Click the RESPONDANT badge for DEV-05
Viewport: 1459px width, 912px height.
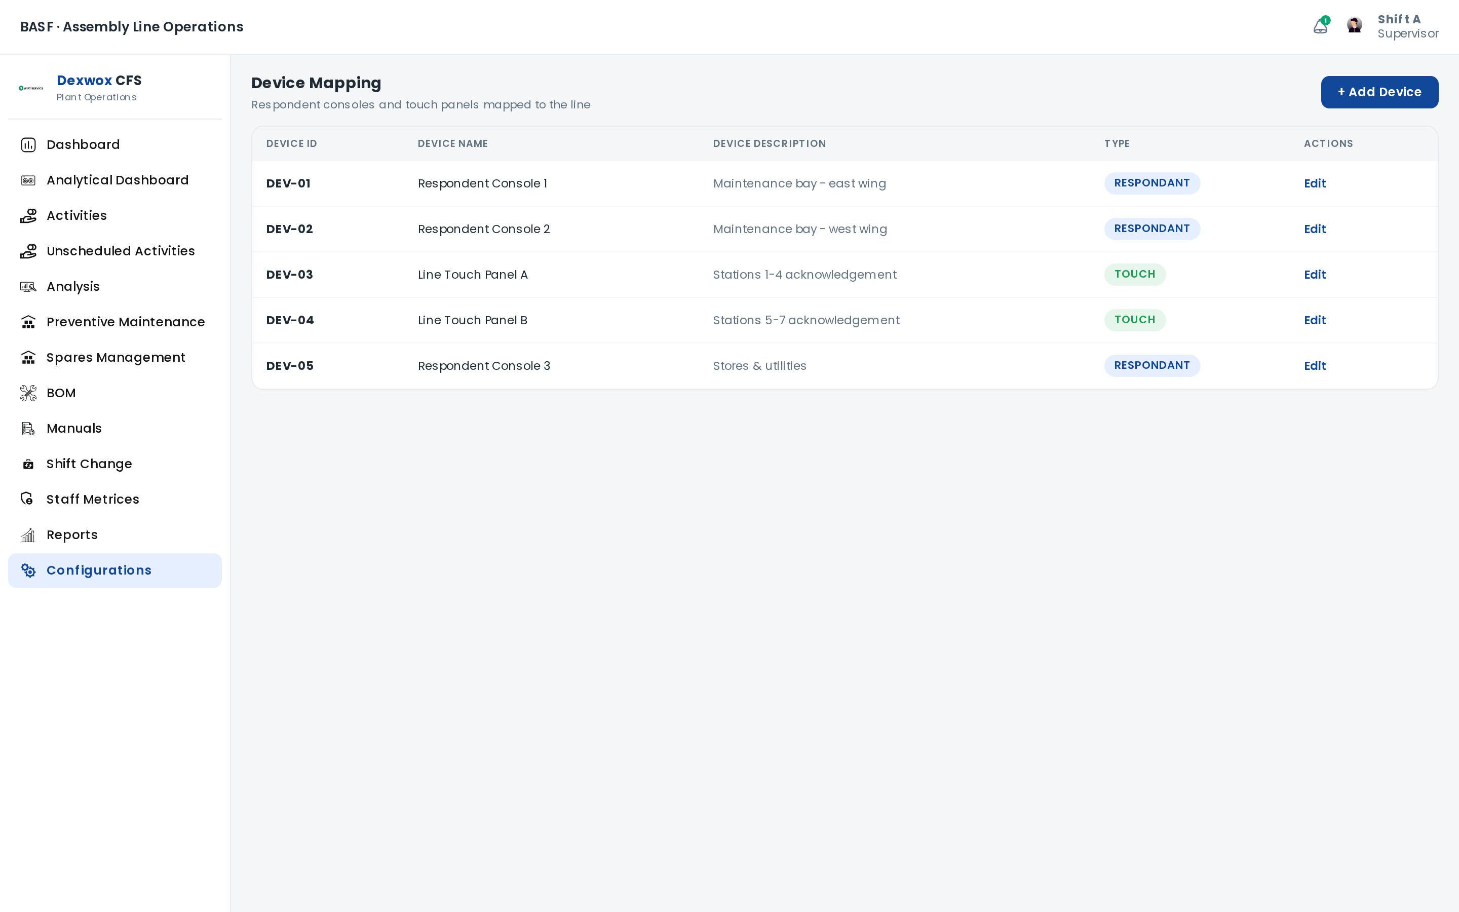click(1151, 366)
